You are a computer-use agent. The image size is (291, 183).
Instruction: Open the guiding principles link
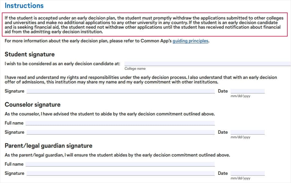190,41
